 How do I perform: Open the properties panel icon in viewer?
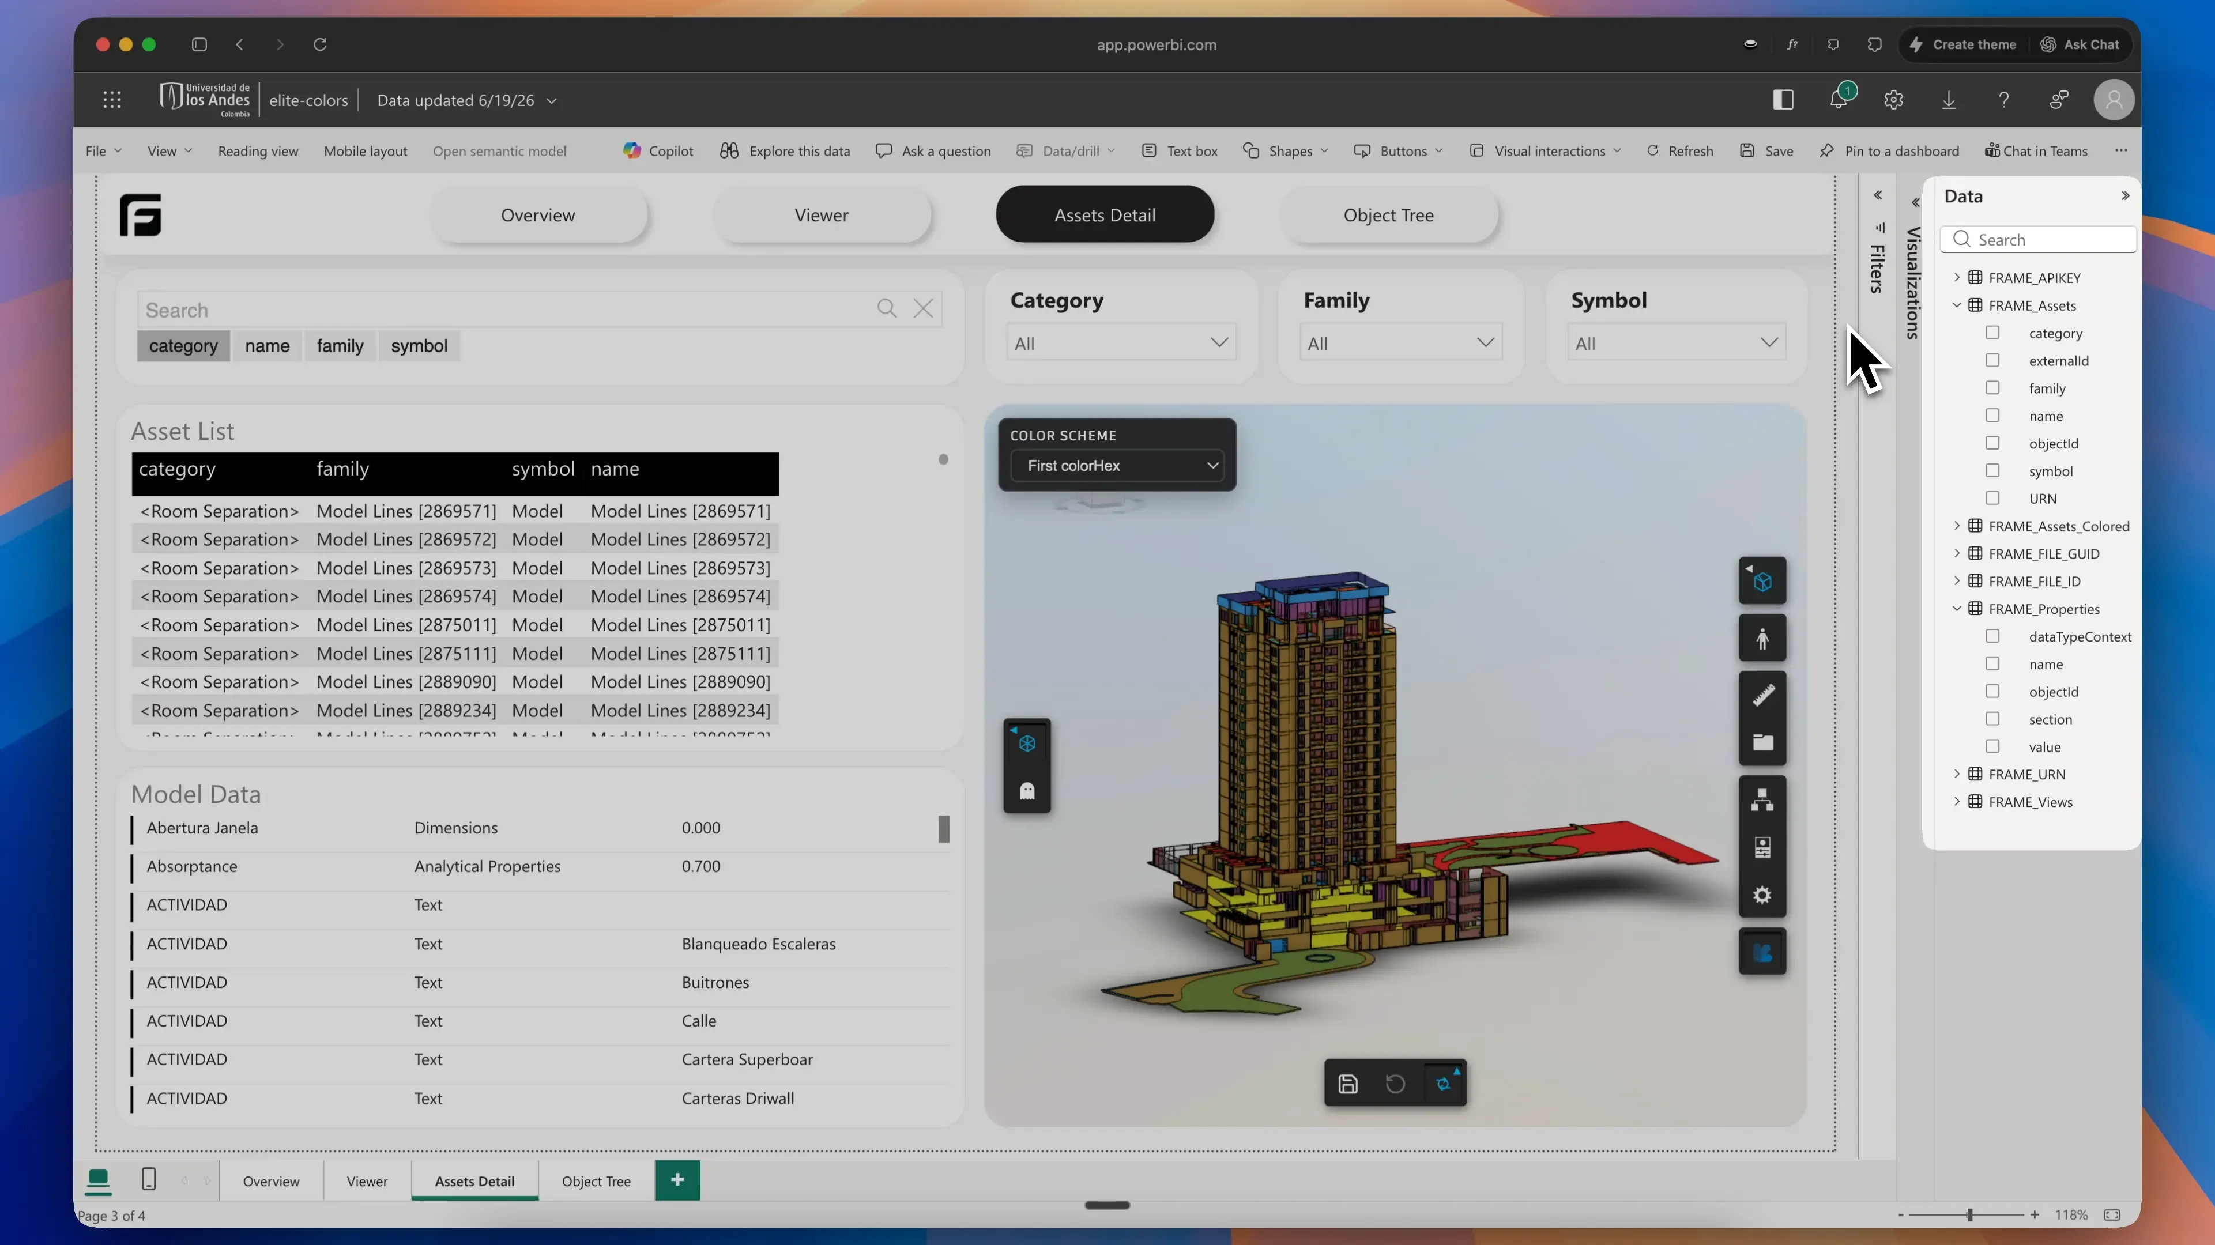point(1762,848)
